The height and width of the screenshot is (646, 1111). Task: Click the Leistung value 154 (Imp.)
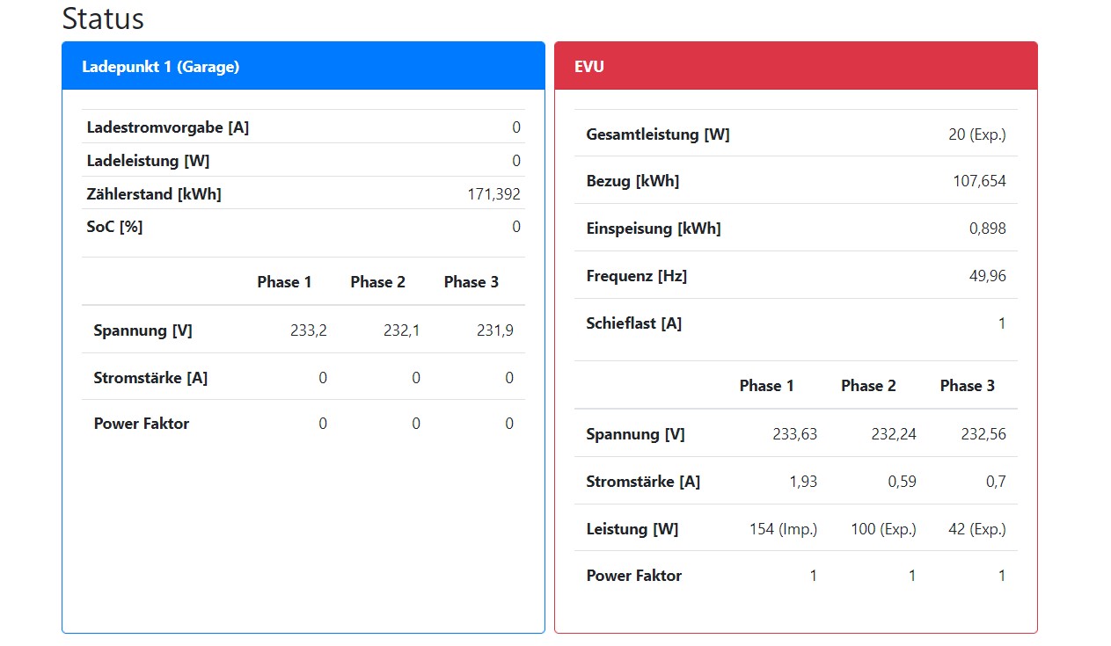click(783, 529)
